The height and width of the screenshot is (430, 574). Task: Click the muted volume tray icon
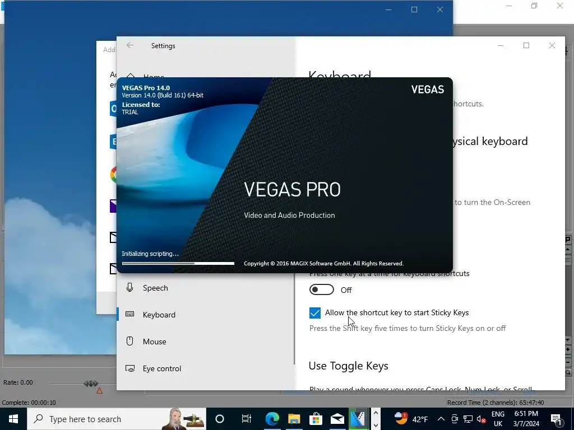[x=481, y=419]
